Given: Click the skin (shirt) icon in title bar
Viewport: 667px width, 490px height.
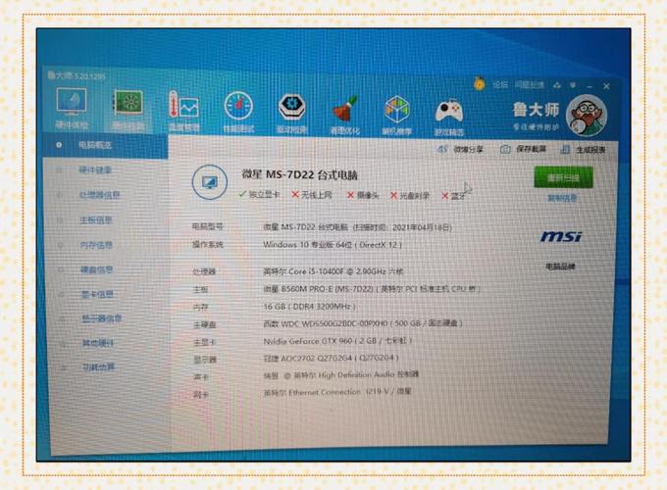Looking at the screenshot, I should coord(557,85).
